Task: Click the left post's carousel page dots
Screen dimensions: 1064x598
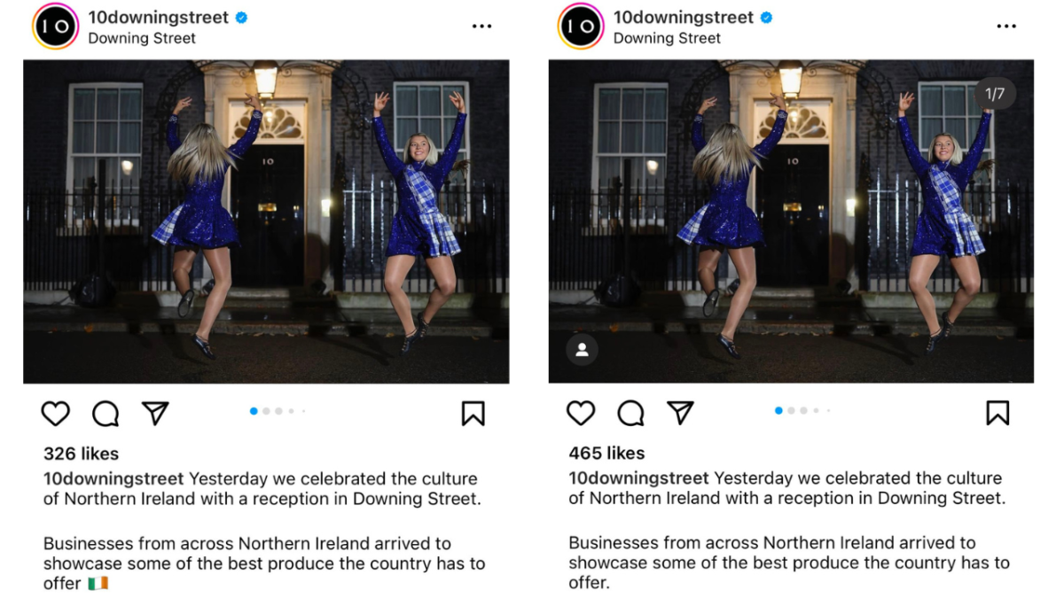Action: coord(278,411)
